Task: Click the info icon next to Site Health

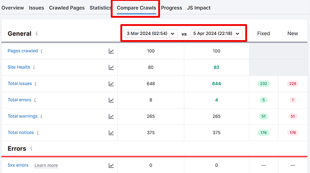Action: click(x=34, y=67)
